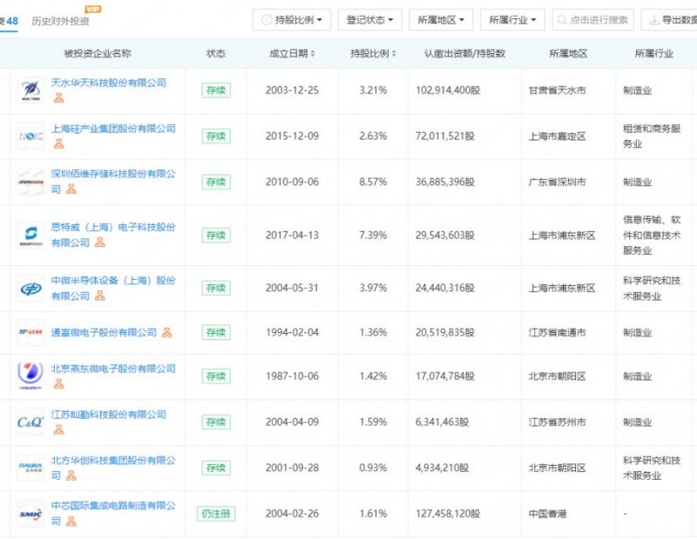Open 上海硅产业集团股份有限公司 link
Screen dimensions: 697x539
click(x=113, y=128)
